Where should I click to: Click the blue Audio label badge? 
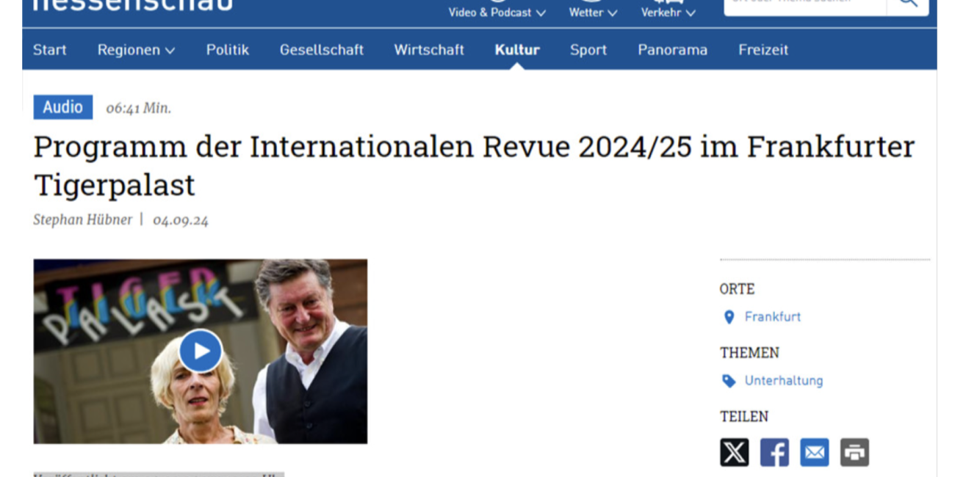click(x=62, y=107)
